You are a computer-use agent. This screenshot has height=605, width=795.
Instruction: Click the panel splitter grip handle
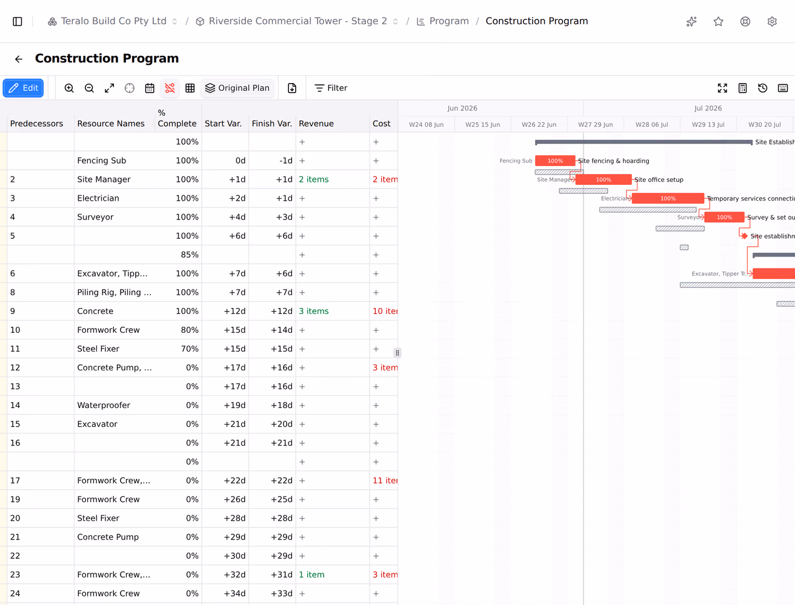click(397, 353)
